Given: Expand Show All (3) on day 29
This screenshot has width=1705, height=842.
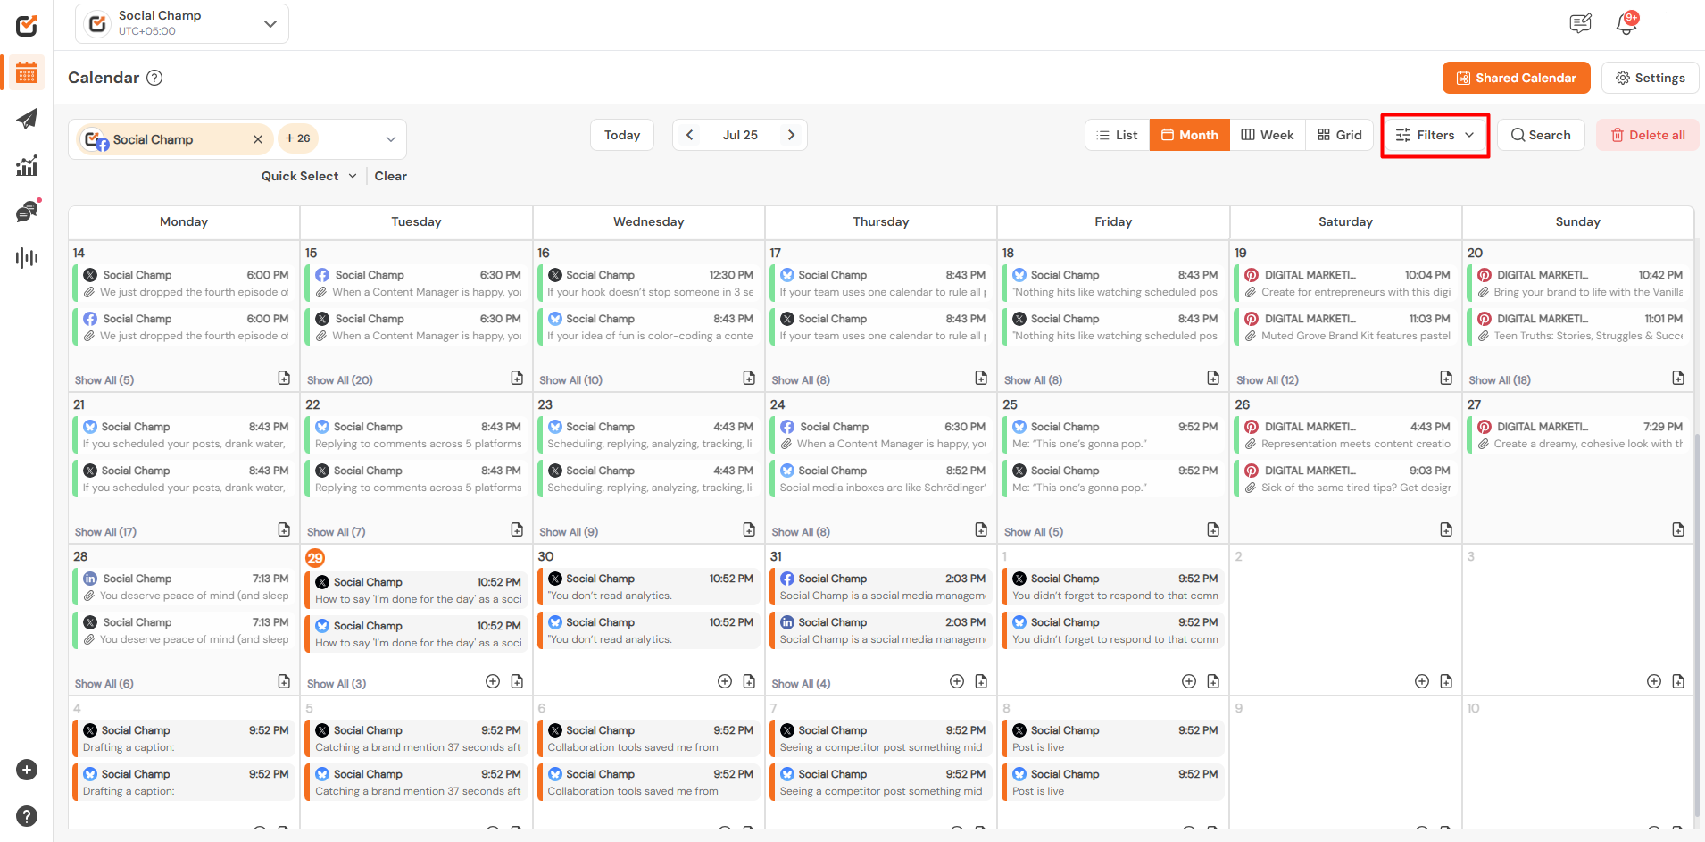Looking at the screenshot, I should (x=337, y=684).
